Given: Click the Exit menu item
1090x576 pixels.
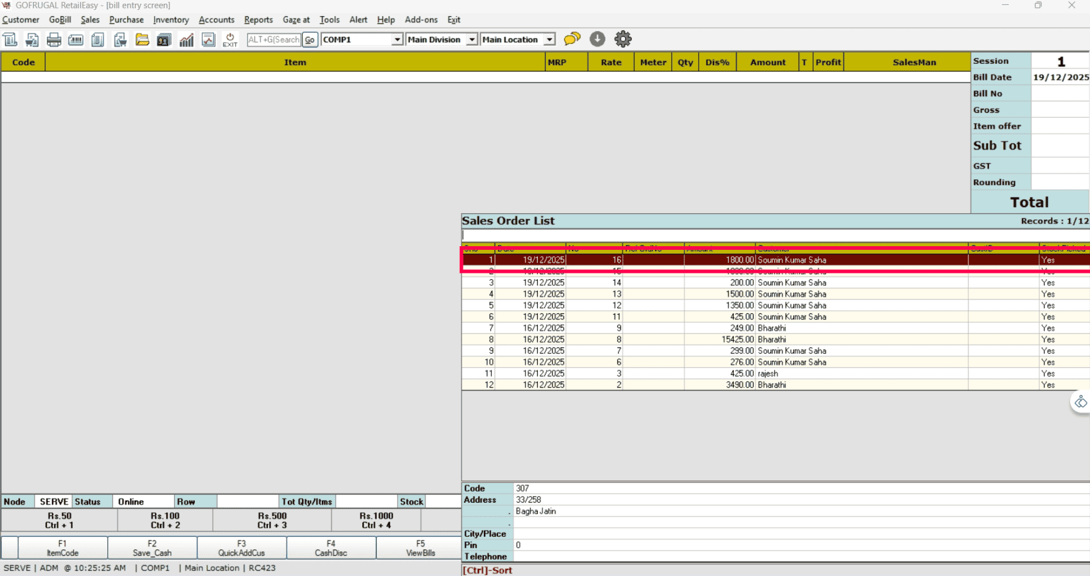Looking at the screenshot, I should point(453,20).
